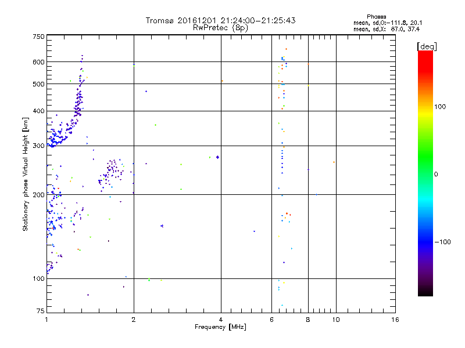Click the 'Frequency [MHz]' axis label
Screen dimensions: 465x348
(x=220, y=327)
